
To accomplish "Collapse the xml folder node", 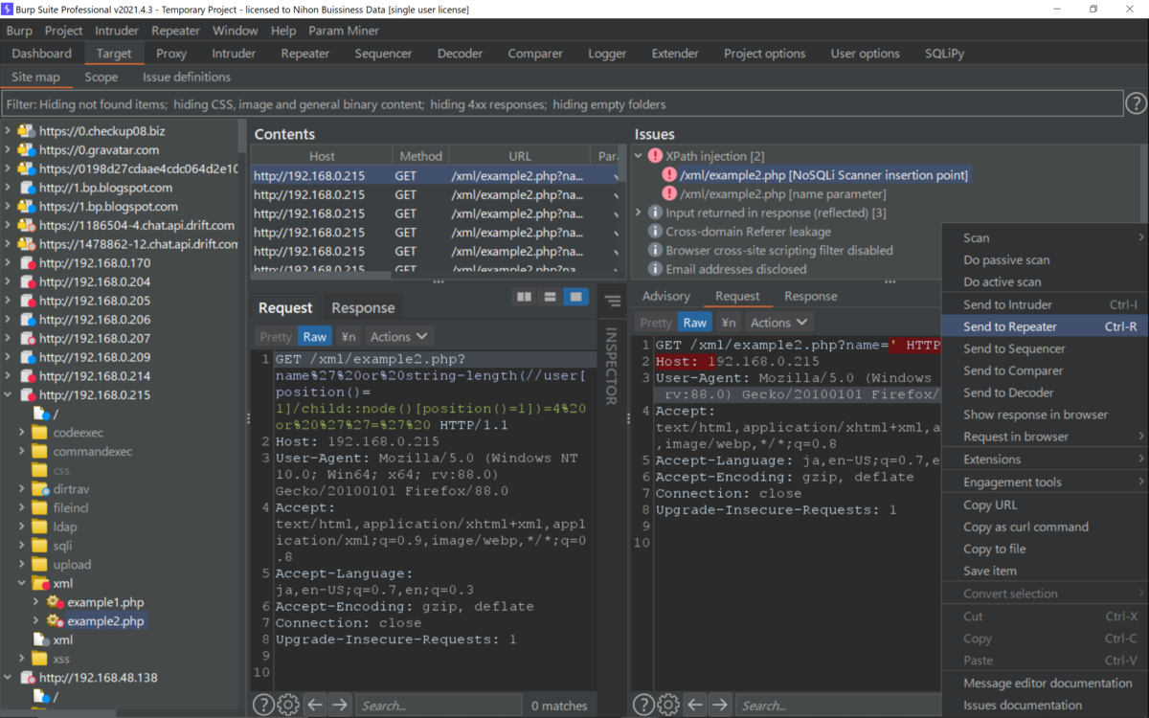I will coord(22,583).
